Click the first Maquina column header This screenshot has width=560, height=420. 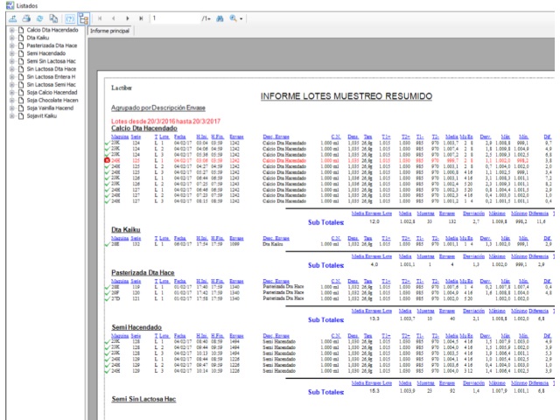(x=120, y=136)
